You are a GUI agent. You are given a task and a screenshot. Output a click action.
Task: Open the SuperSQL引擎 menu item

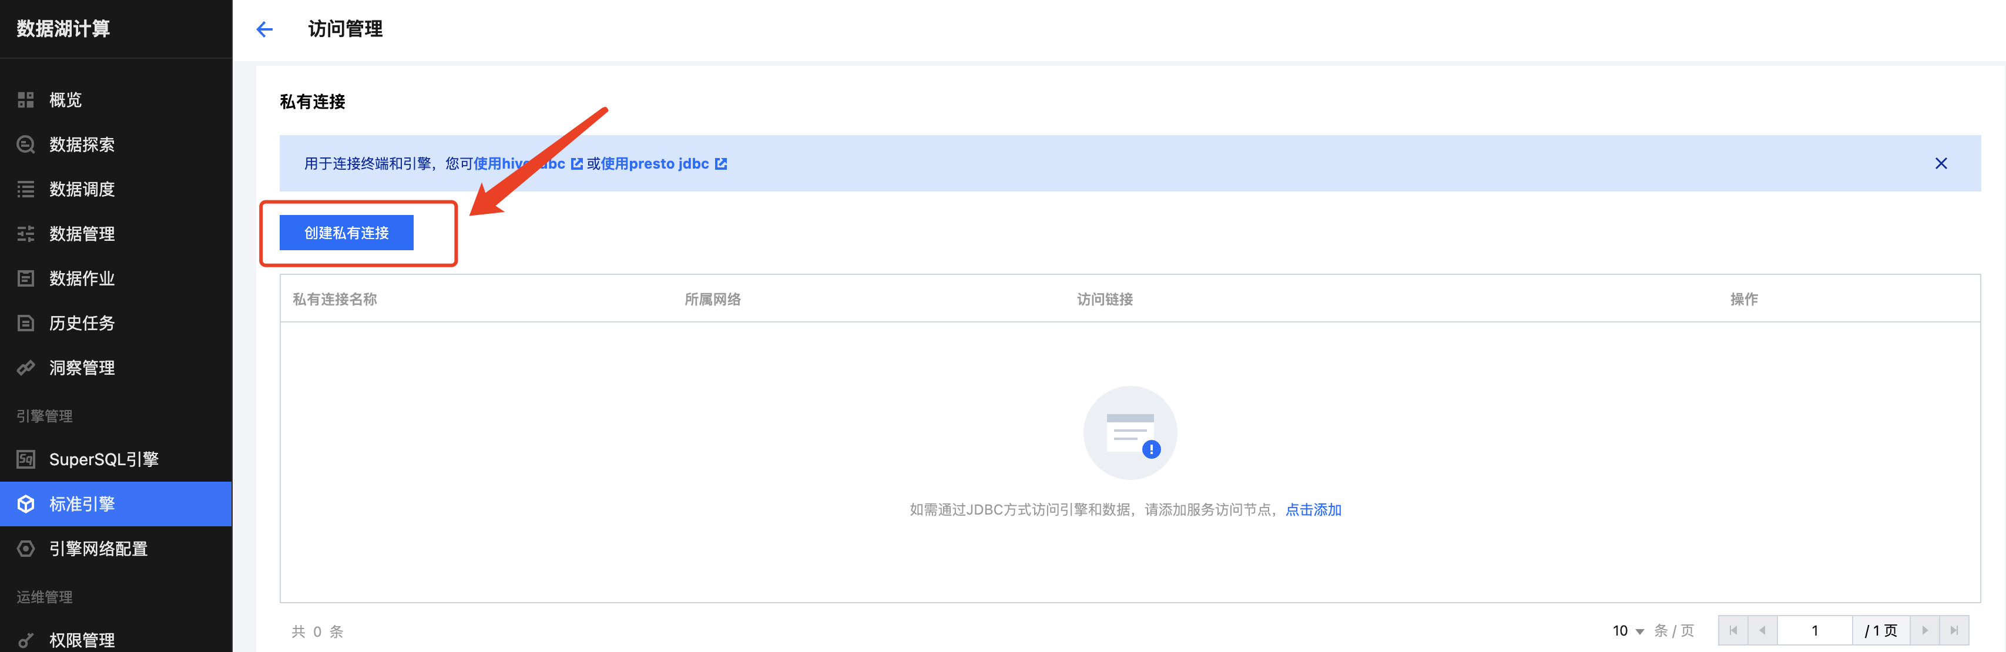[x=103, y=459]
